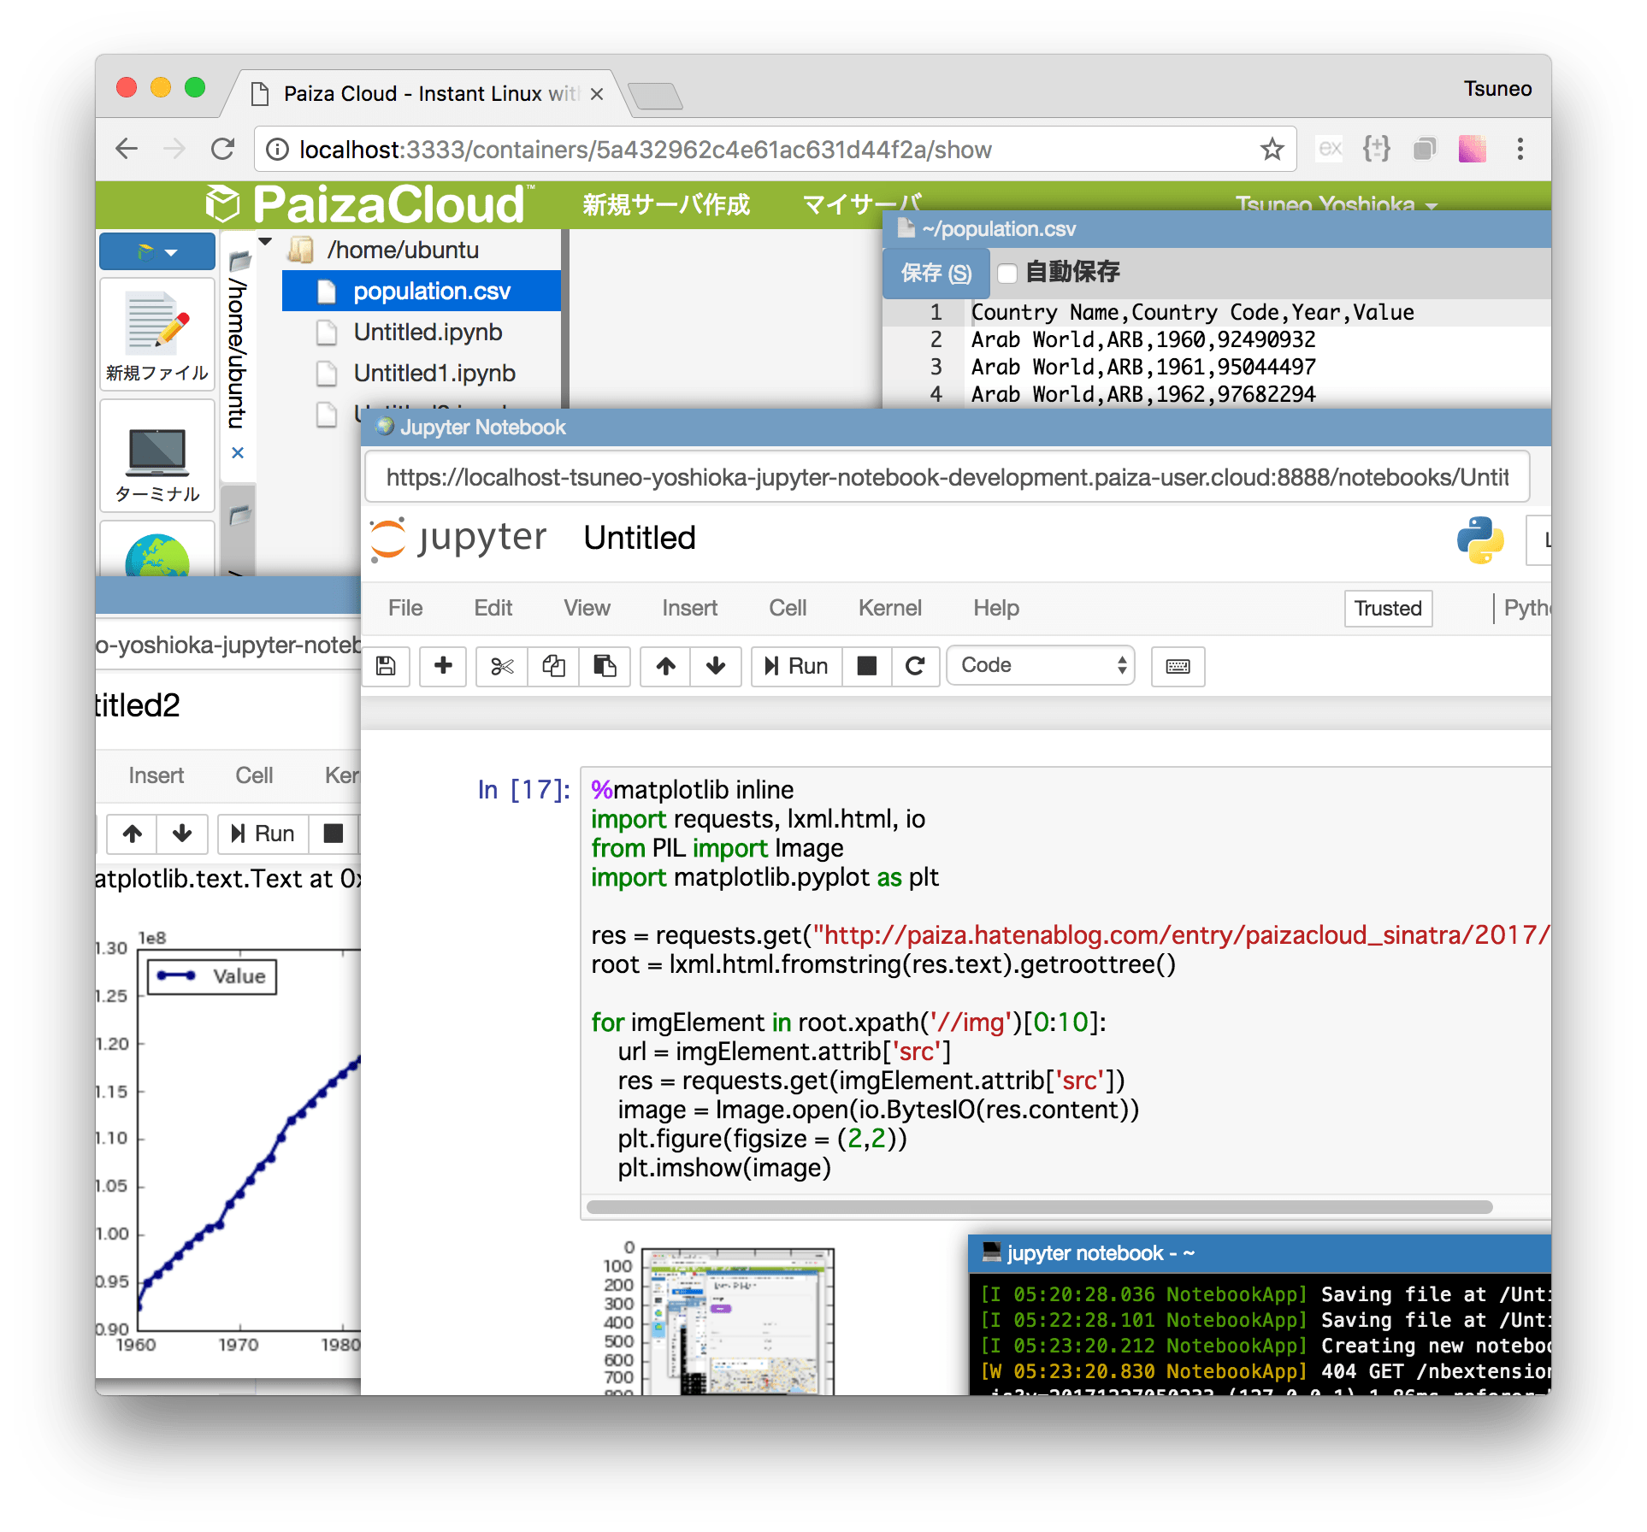The width and height of the screenshot is (1647, 1532).
Task: Insert a new cell using the plus icon
Action: coord(443,667)
